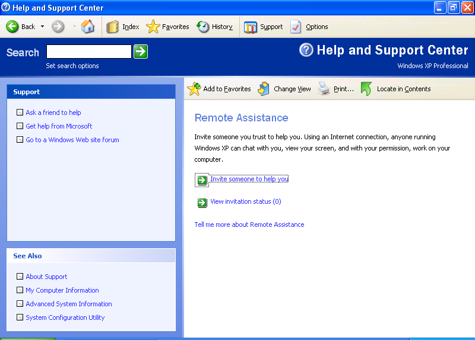Viewport: 475px width, 340px height.
Task: Click bullet box beside Advanced System Information
Action: pyautogui.click(x=20, y=304)
